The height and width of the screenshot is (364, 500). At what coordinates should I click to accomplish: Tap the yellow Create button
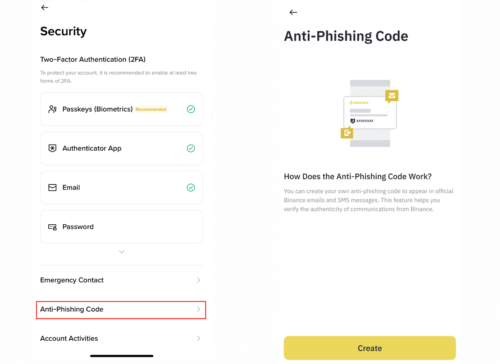pos(370,348)
